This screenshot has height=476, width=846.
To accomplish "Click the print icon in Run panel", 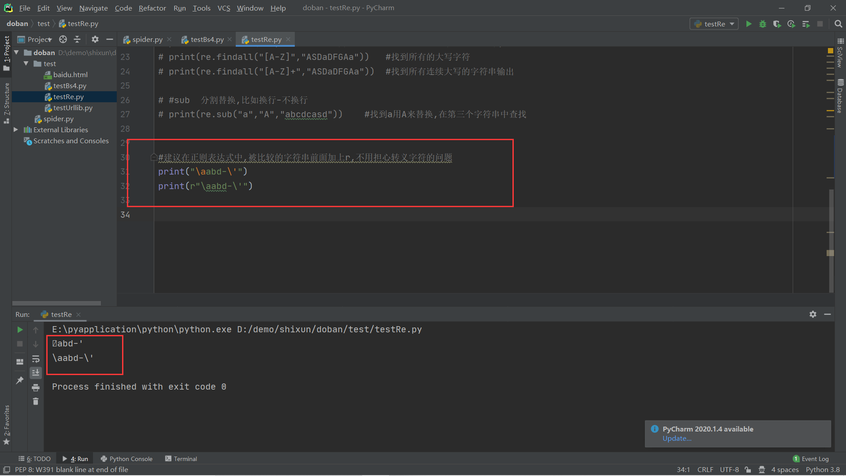I will (x=36, y=387).
